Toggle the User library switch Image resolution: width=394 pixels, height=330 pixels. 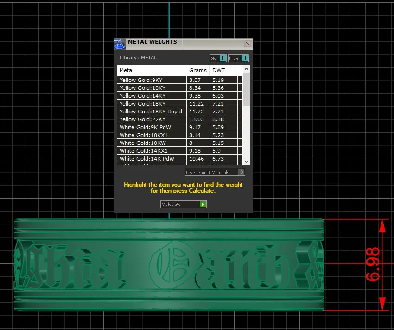pos(238,58)
